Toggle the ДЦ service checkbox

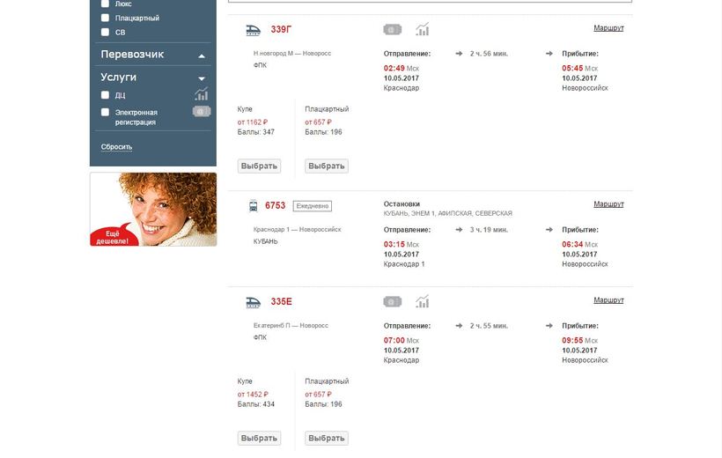106,95
